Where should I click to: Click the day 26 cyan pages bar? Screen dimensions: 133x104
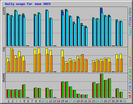click(106, 31)
